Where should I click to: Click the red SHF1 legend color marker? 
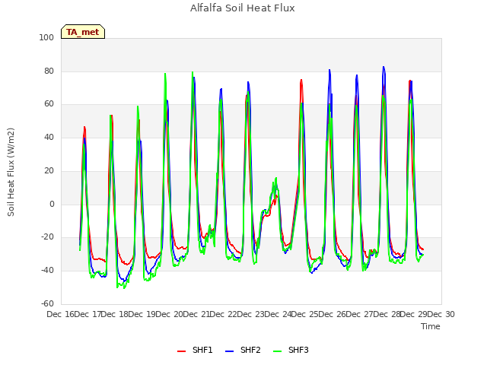181,351
